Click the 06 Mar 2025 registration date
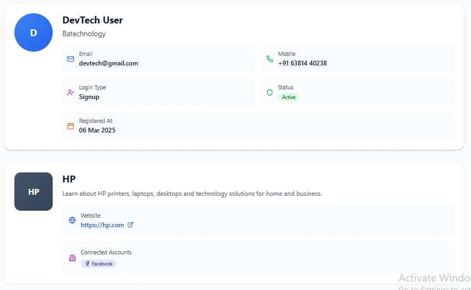This screenshot has width=471, height=290. pyautogui.click(x=97, y=130)
